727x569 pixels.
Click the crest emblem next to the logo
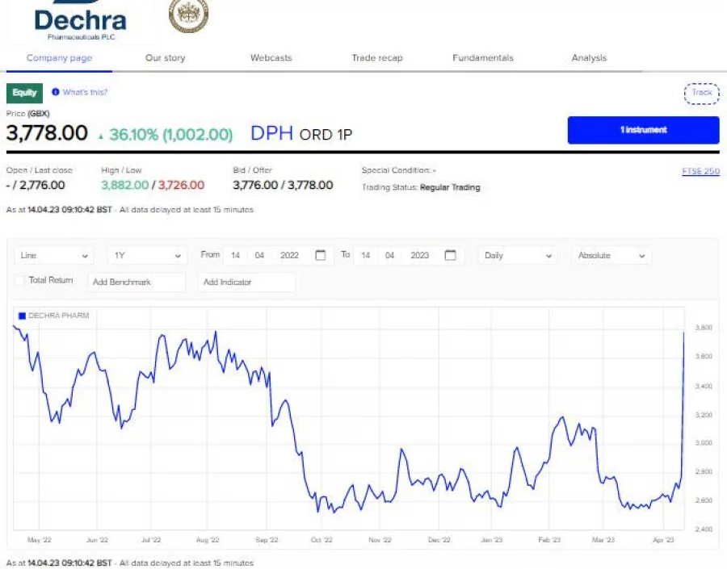[x=187, y=15]
